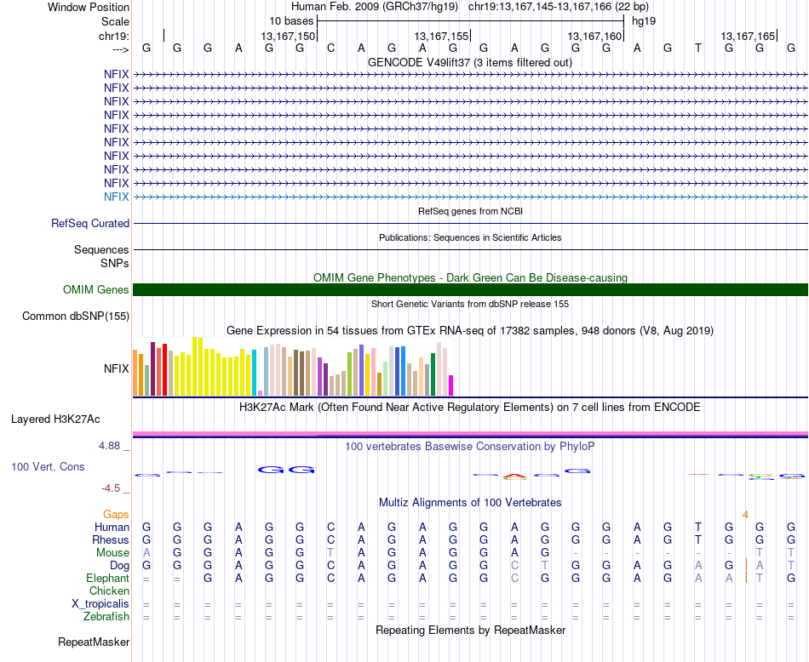Click RefSeq genes from NCBI title
Screen dimensions: 809x662
pyautogui.click(x=470, y=211)
